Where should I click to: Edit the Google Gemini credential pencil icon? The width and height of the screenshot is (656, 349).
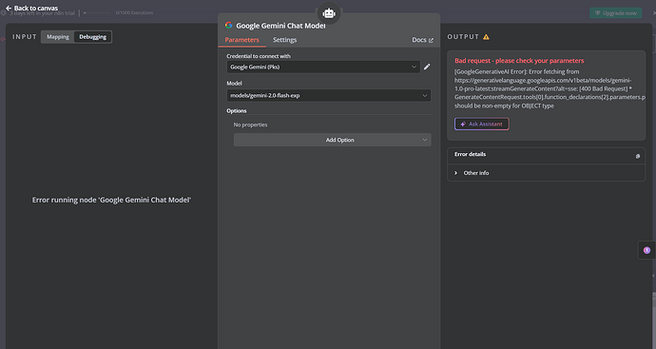tap(427, 67)
